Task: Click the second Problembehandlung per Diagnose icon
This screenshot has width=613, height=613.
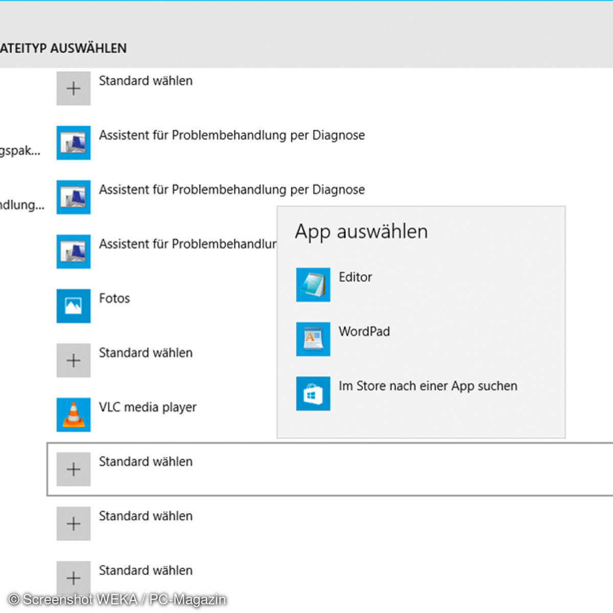Action: tap(73, 197)
